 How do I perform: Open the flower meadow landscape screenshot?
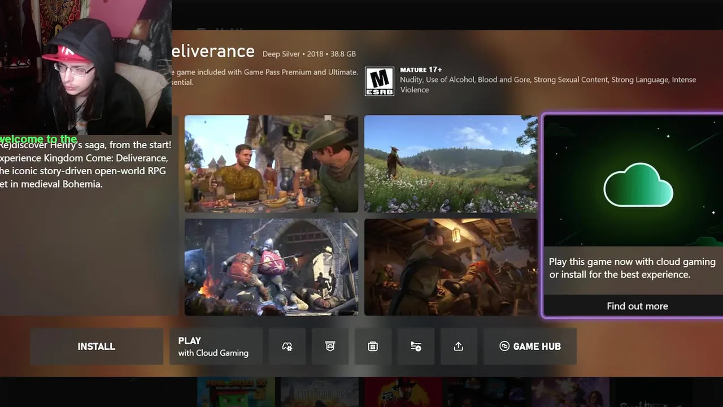[451, 164]
